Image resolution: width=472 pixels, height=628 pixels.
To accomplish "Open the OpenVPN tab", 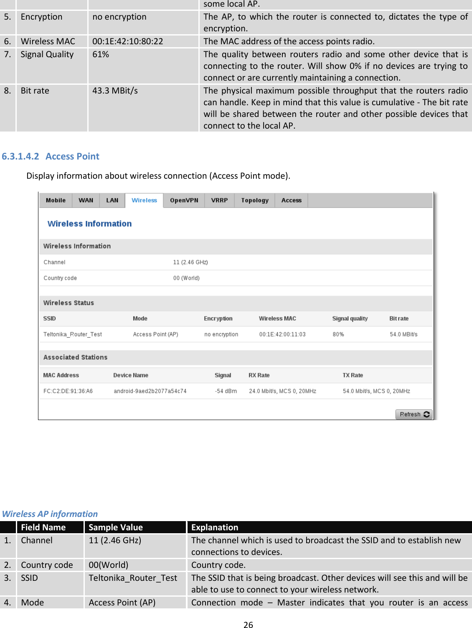I will coord(184,200).
